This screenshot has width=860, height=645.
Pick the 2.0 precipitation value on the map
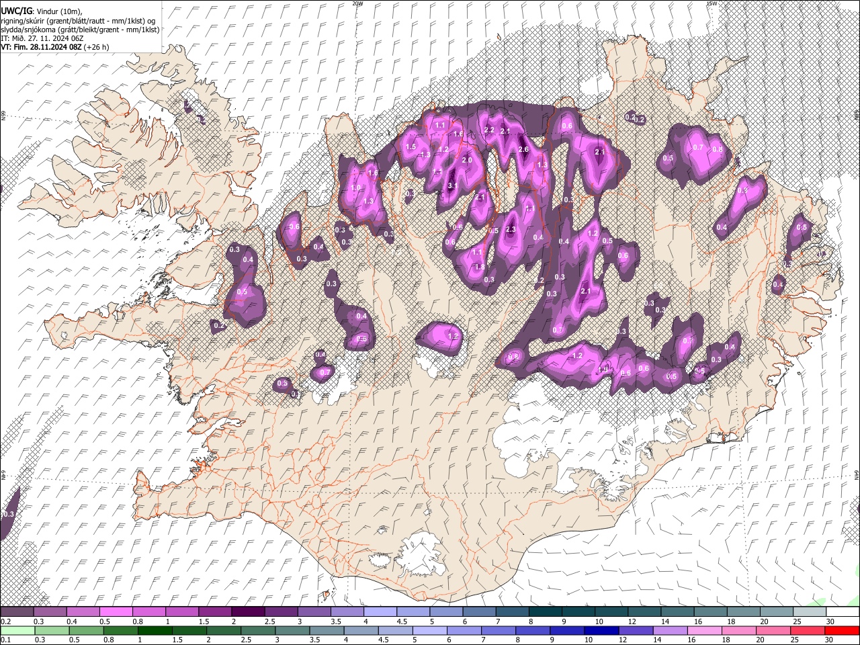[468, 161]
